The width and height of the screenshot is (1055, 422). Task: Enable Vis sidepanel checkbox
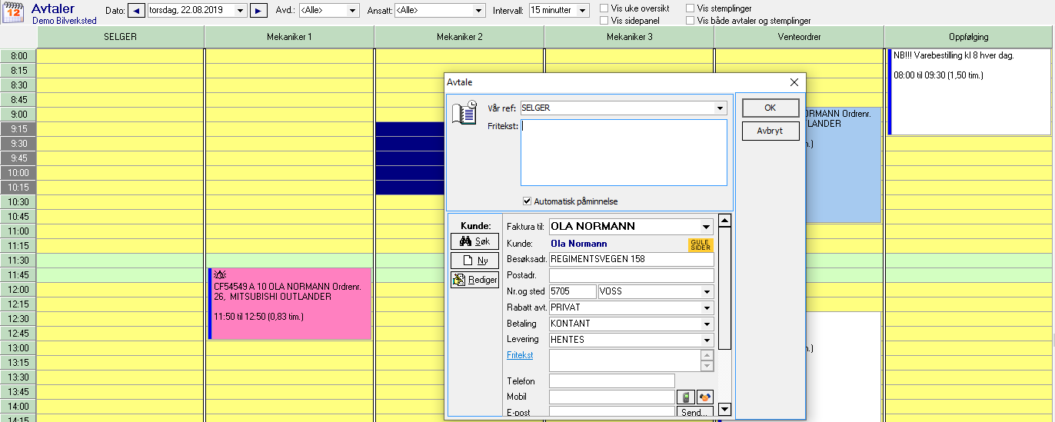click(604, 21)
